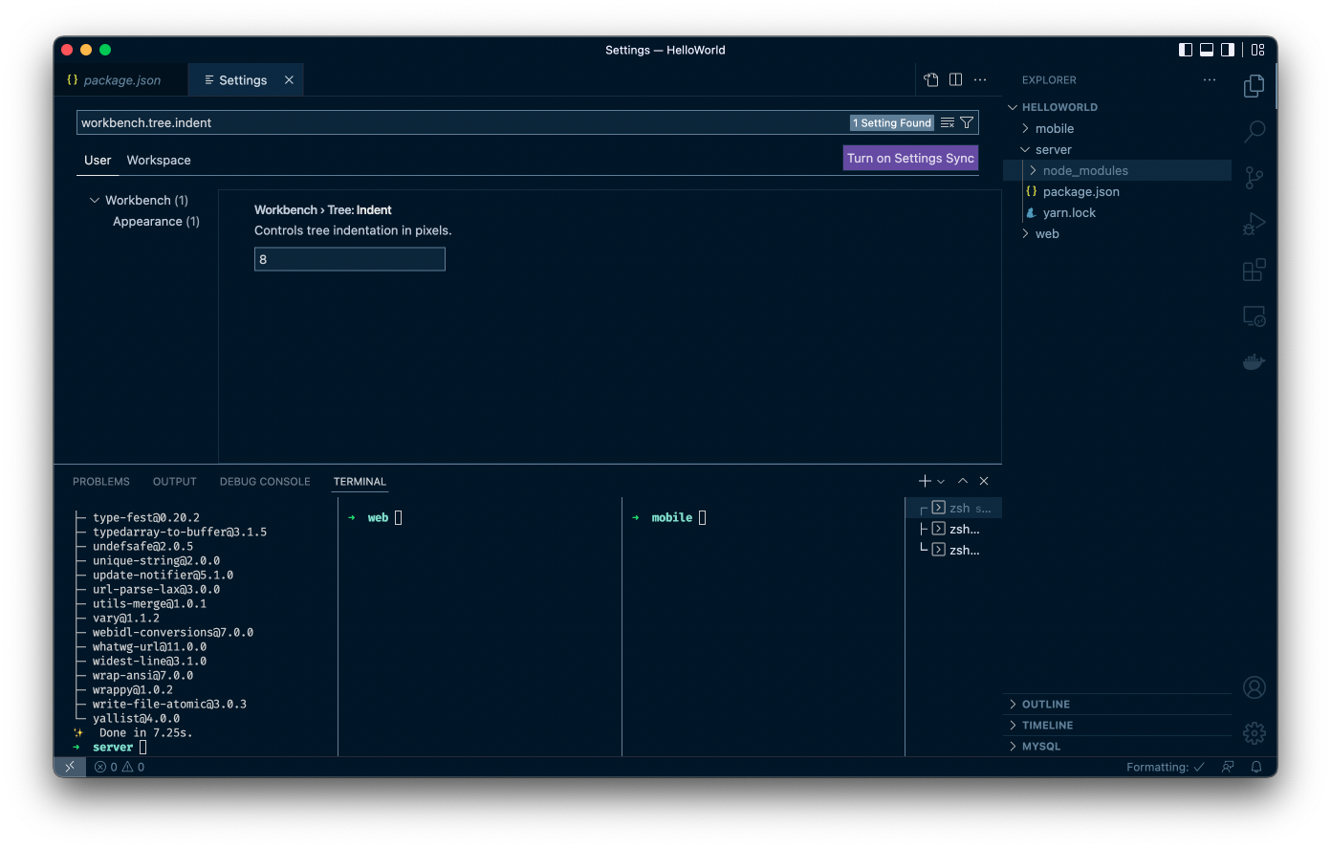Open the Source Control view

(1254, 177)
